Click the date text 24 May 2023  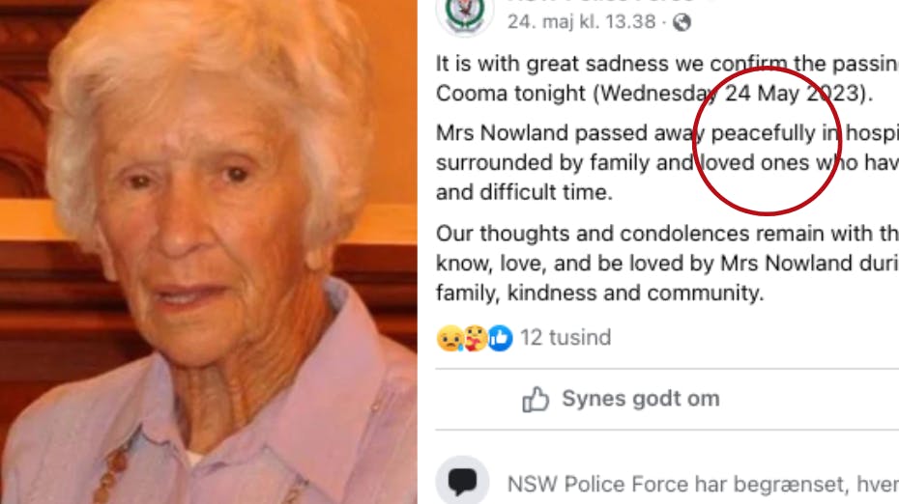click(x=794, y=93)
